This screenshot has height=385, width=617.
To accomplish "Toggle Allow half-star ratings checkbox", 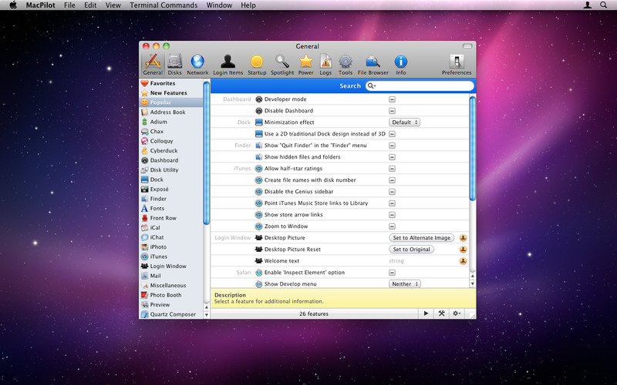I will pos(392,169).
